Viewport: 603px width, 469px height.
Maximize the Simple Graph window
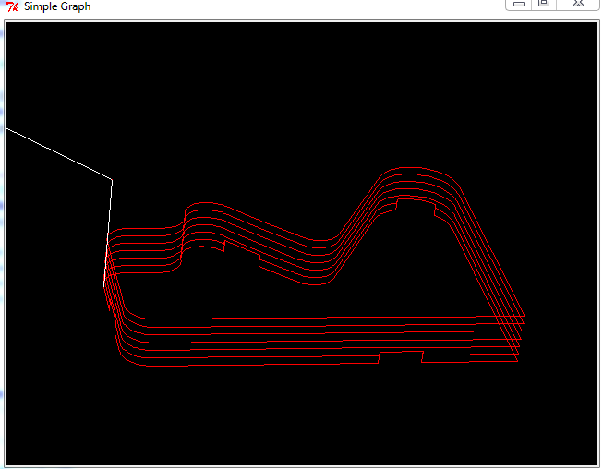(x=544, y=5)
